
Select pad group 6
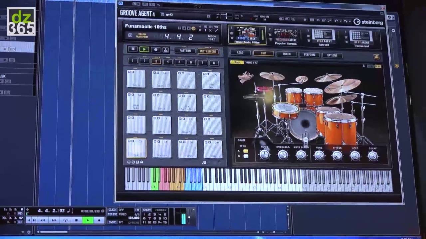(x=191, y=62)
